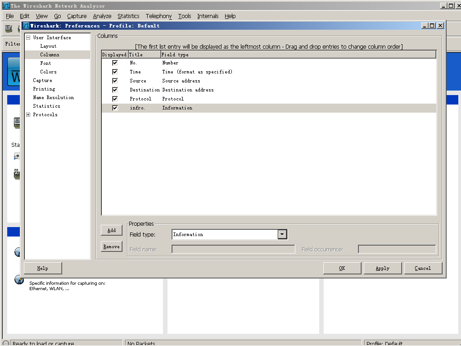The height and width of the screenshot is (346, 461).
Task: Click the Wireshark fin icon in main window title bar
Action: pos(6,5)
